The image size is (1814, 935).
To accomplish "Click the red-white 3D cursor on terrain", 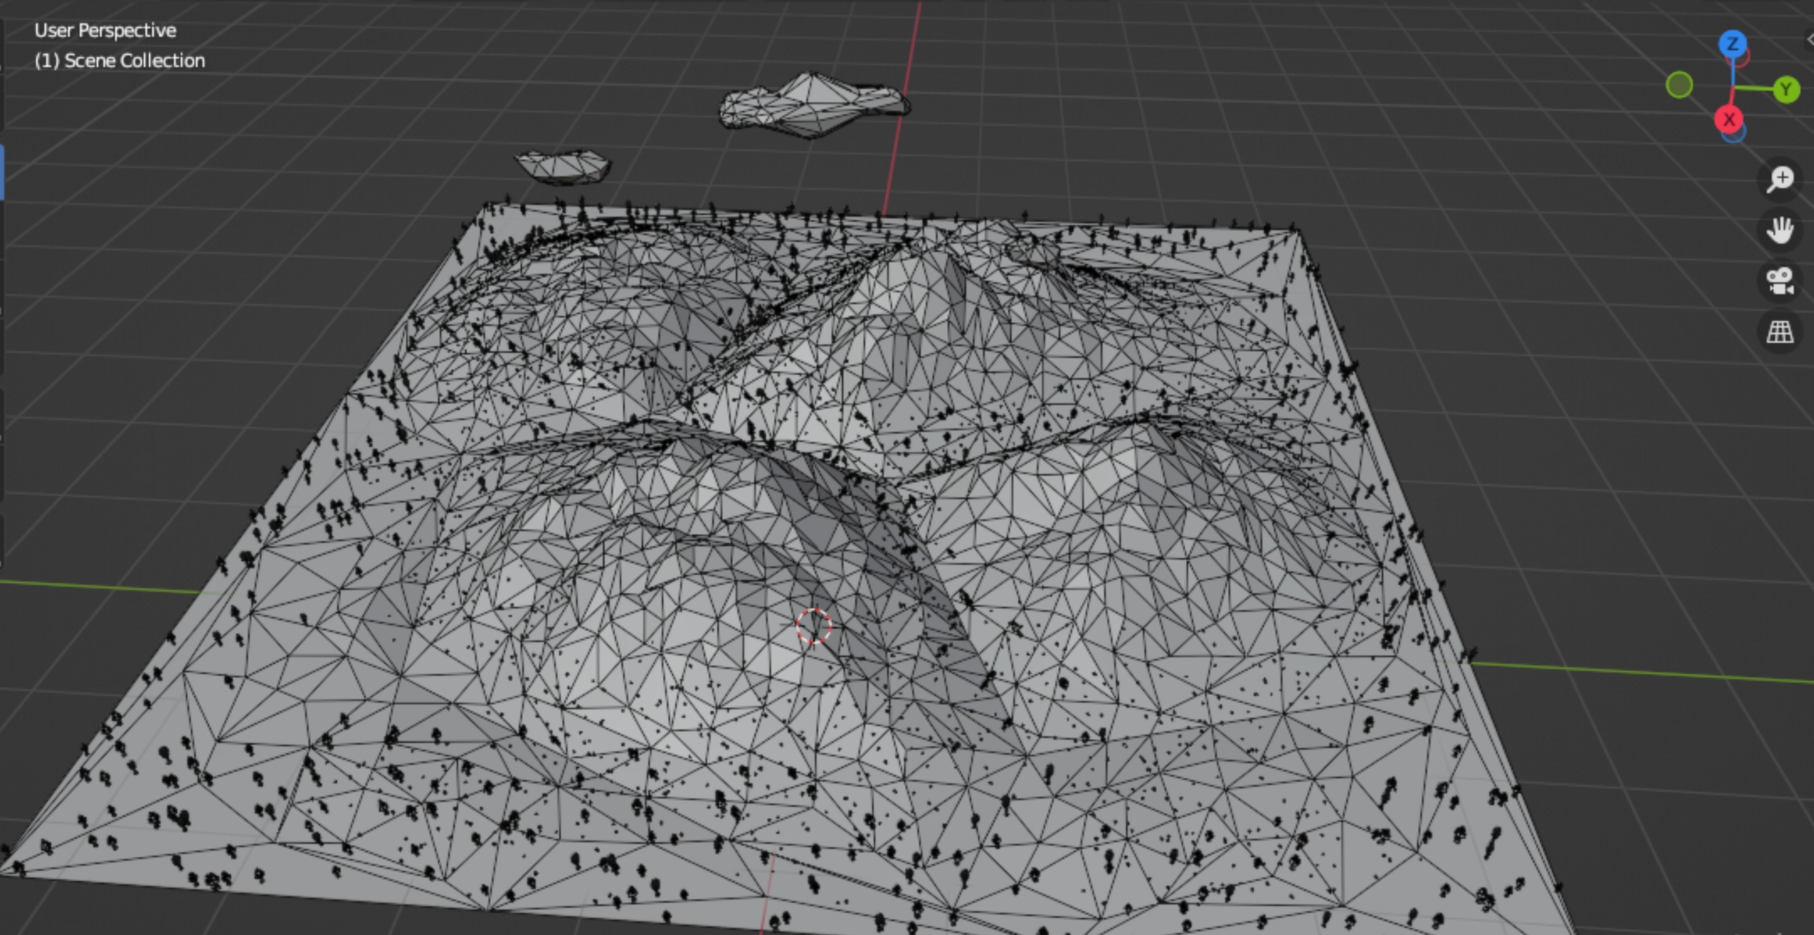I will [x=814, y=626].
